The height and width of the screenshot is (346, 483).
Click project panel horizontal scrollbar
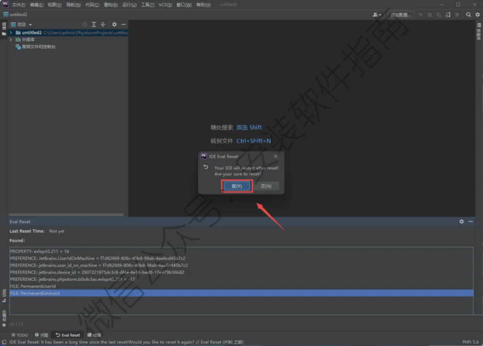tap(66, 215)
